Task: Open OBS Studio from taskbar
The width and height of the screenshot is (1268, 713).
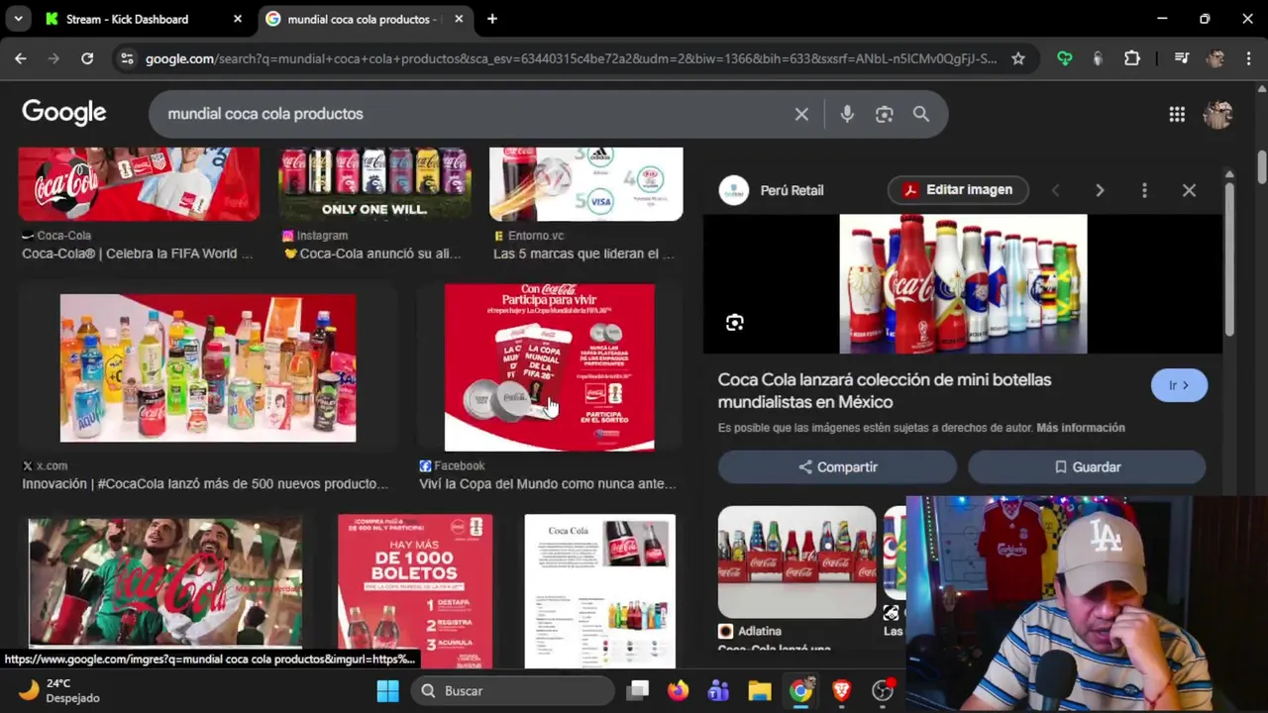Action: 883,690
